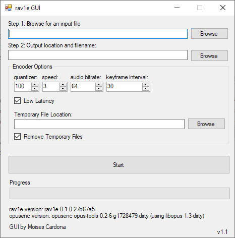The width and height of the screenshot is (235, 238).
Task: Decrease keyframe interval with the down arrow
Action: 146,89
